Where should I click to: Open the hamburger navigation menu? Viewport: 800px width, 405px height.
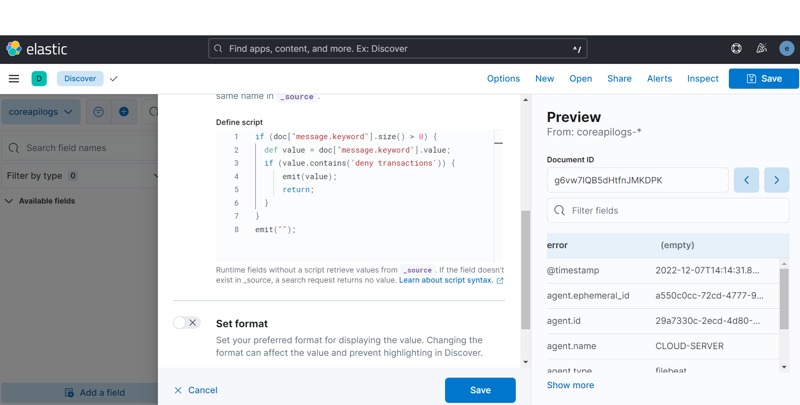(14, 79)
